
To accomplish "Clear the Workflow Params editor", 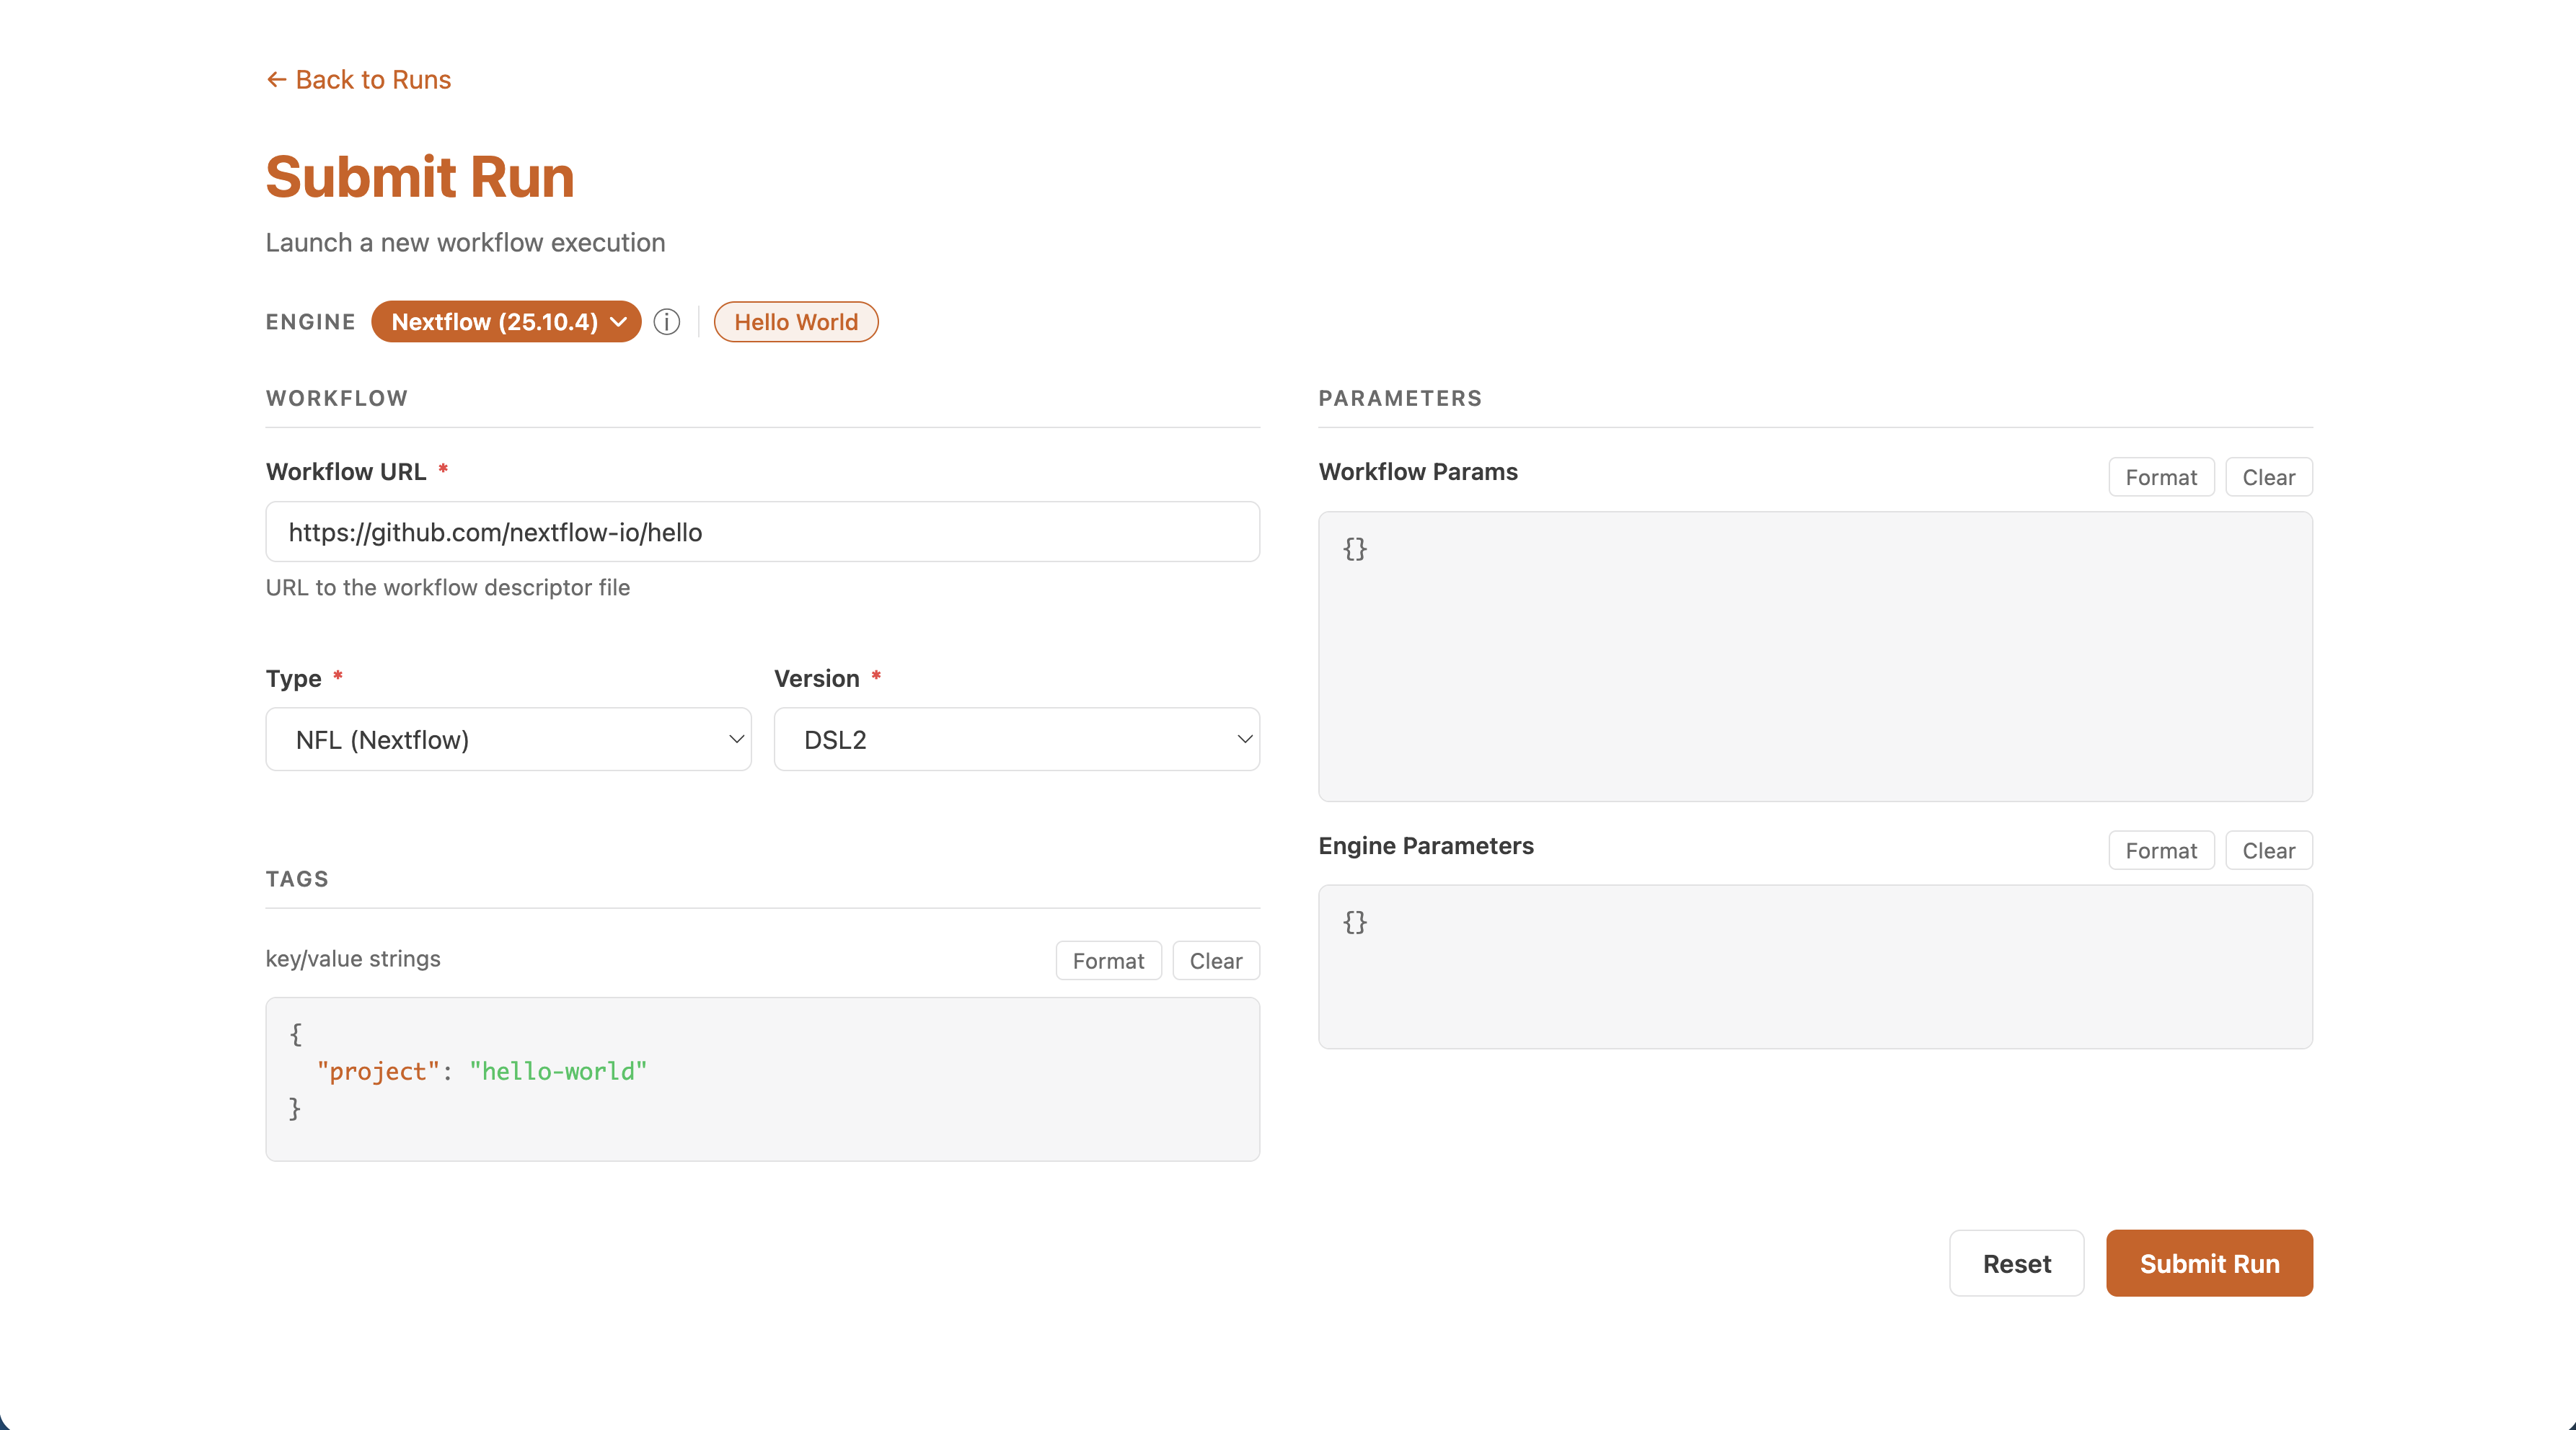I will tap(2267, 478).
